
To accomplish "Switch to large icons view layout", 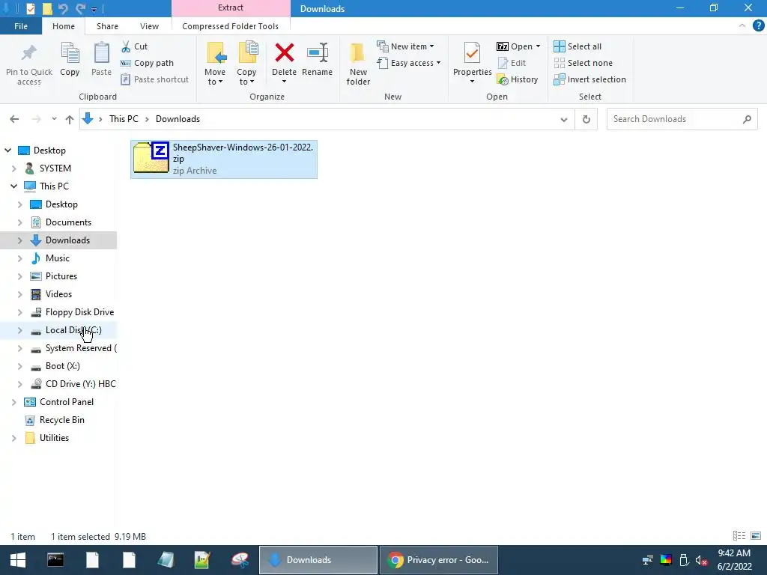I will (756, 536).
